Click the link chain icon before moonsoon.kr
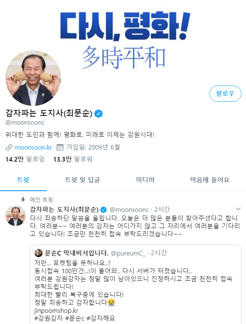Viewport: 246px width, 324px height. point(9,147)
